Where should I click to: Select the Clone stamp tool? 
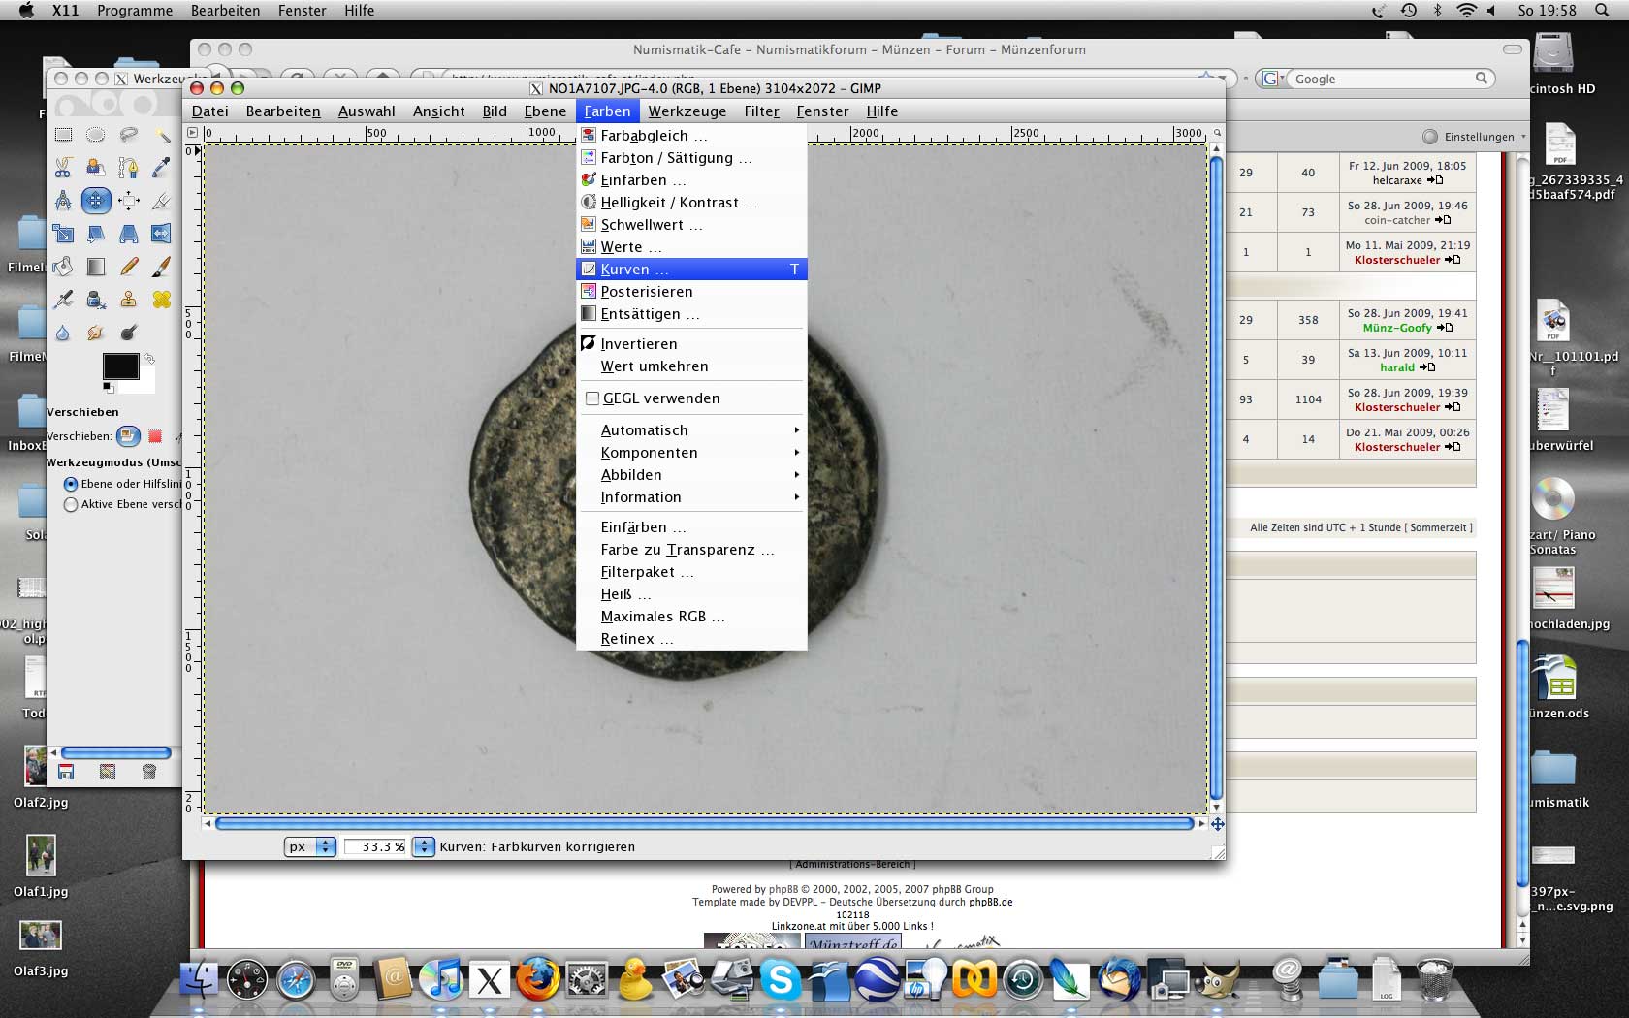[128, 300]
